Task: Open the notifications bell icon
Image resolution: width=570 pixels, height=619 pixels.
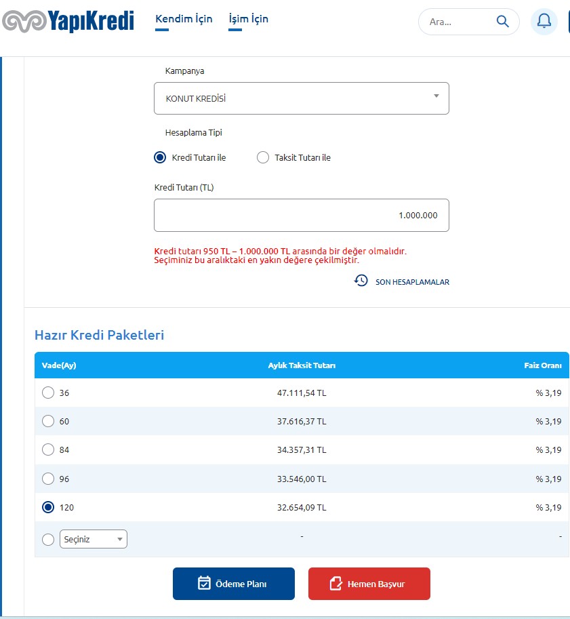Action: [x=544, y=22]
